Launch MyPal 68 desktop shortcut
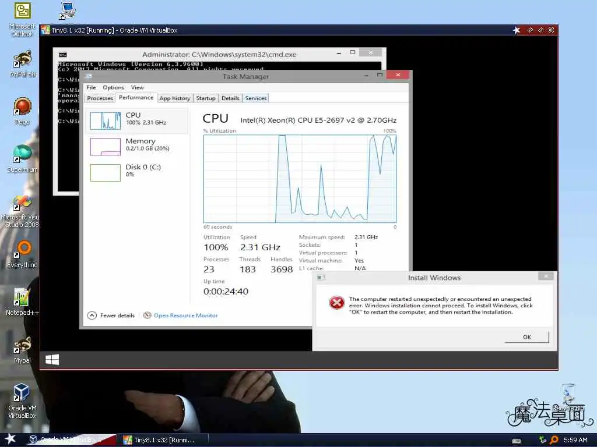This screenshot has width=597, height=447. [23, 64]
